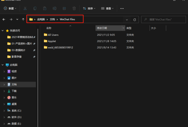188x127 pixels.
Task: Click the Delete trash icon
Action: [74, 8]
